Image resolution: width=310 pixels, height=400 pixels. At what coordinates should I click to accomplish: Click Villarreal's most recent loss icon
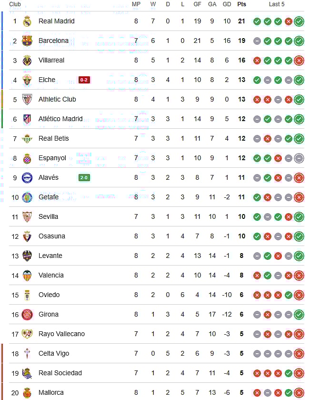click(299, 60)
